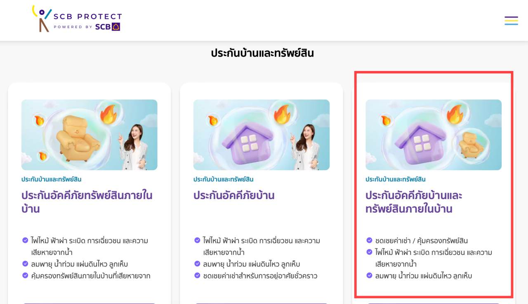
Task: Click check icon beside คุ้มครองทรัพย์สินภายในบ้านที่เสียหายจาก
Action: pyautogui.click(x=25, y=275)
